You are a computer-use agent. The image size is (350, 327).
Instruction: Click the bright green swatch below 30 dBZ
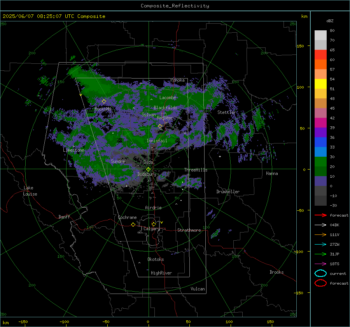coord(320,162)
